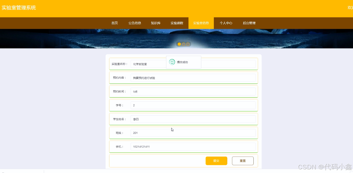The image size is (353, 173).
Task: Edit the 预约时间 field showing 9点
Action: [x=193, y=92]
